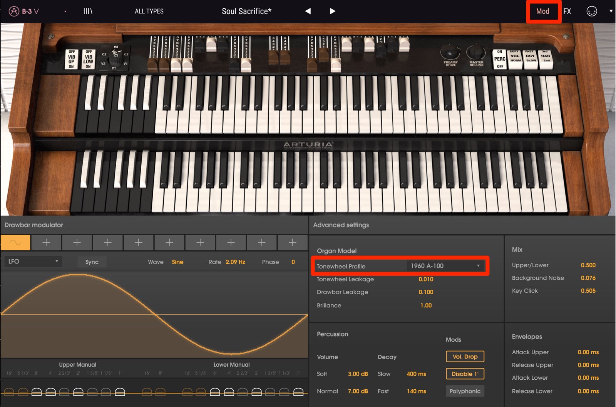Toggle the Vibrato Upper rocker switch

72,59
